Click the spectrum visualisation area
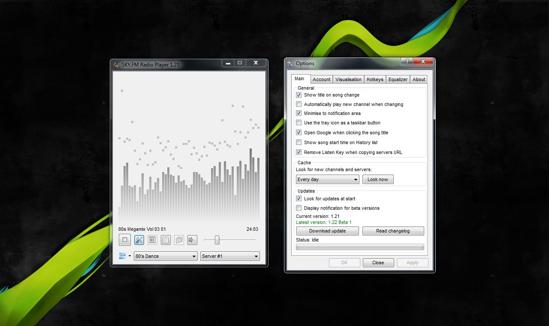The width and height of the screenshot is (549, 326). tap(189, 147)
